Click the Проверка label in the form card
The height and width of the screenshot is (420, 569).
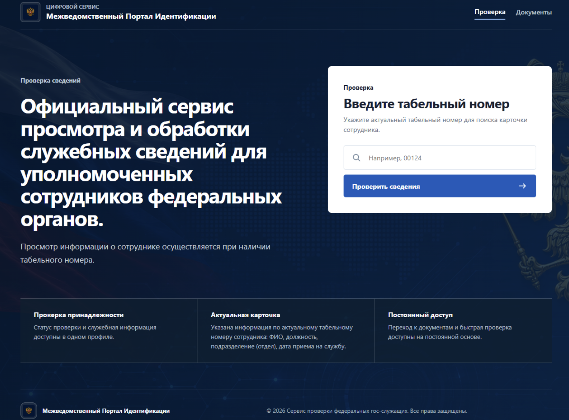coord(358,88)
